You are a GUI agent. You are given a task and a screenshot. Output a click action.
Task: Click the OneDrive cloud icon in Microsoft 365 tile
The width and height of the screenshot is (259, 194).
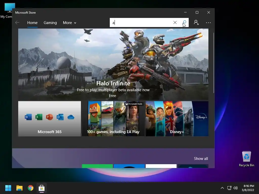(x=71, y=117)
